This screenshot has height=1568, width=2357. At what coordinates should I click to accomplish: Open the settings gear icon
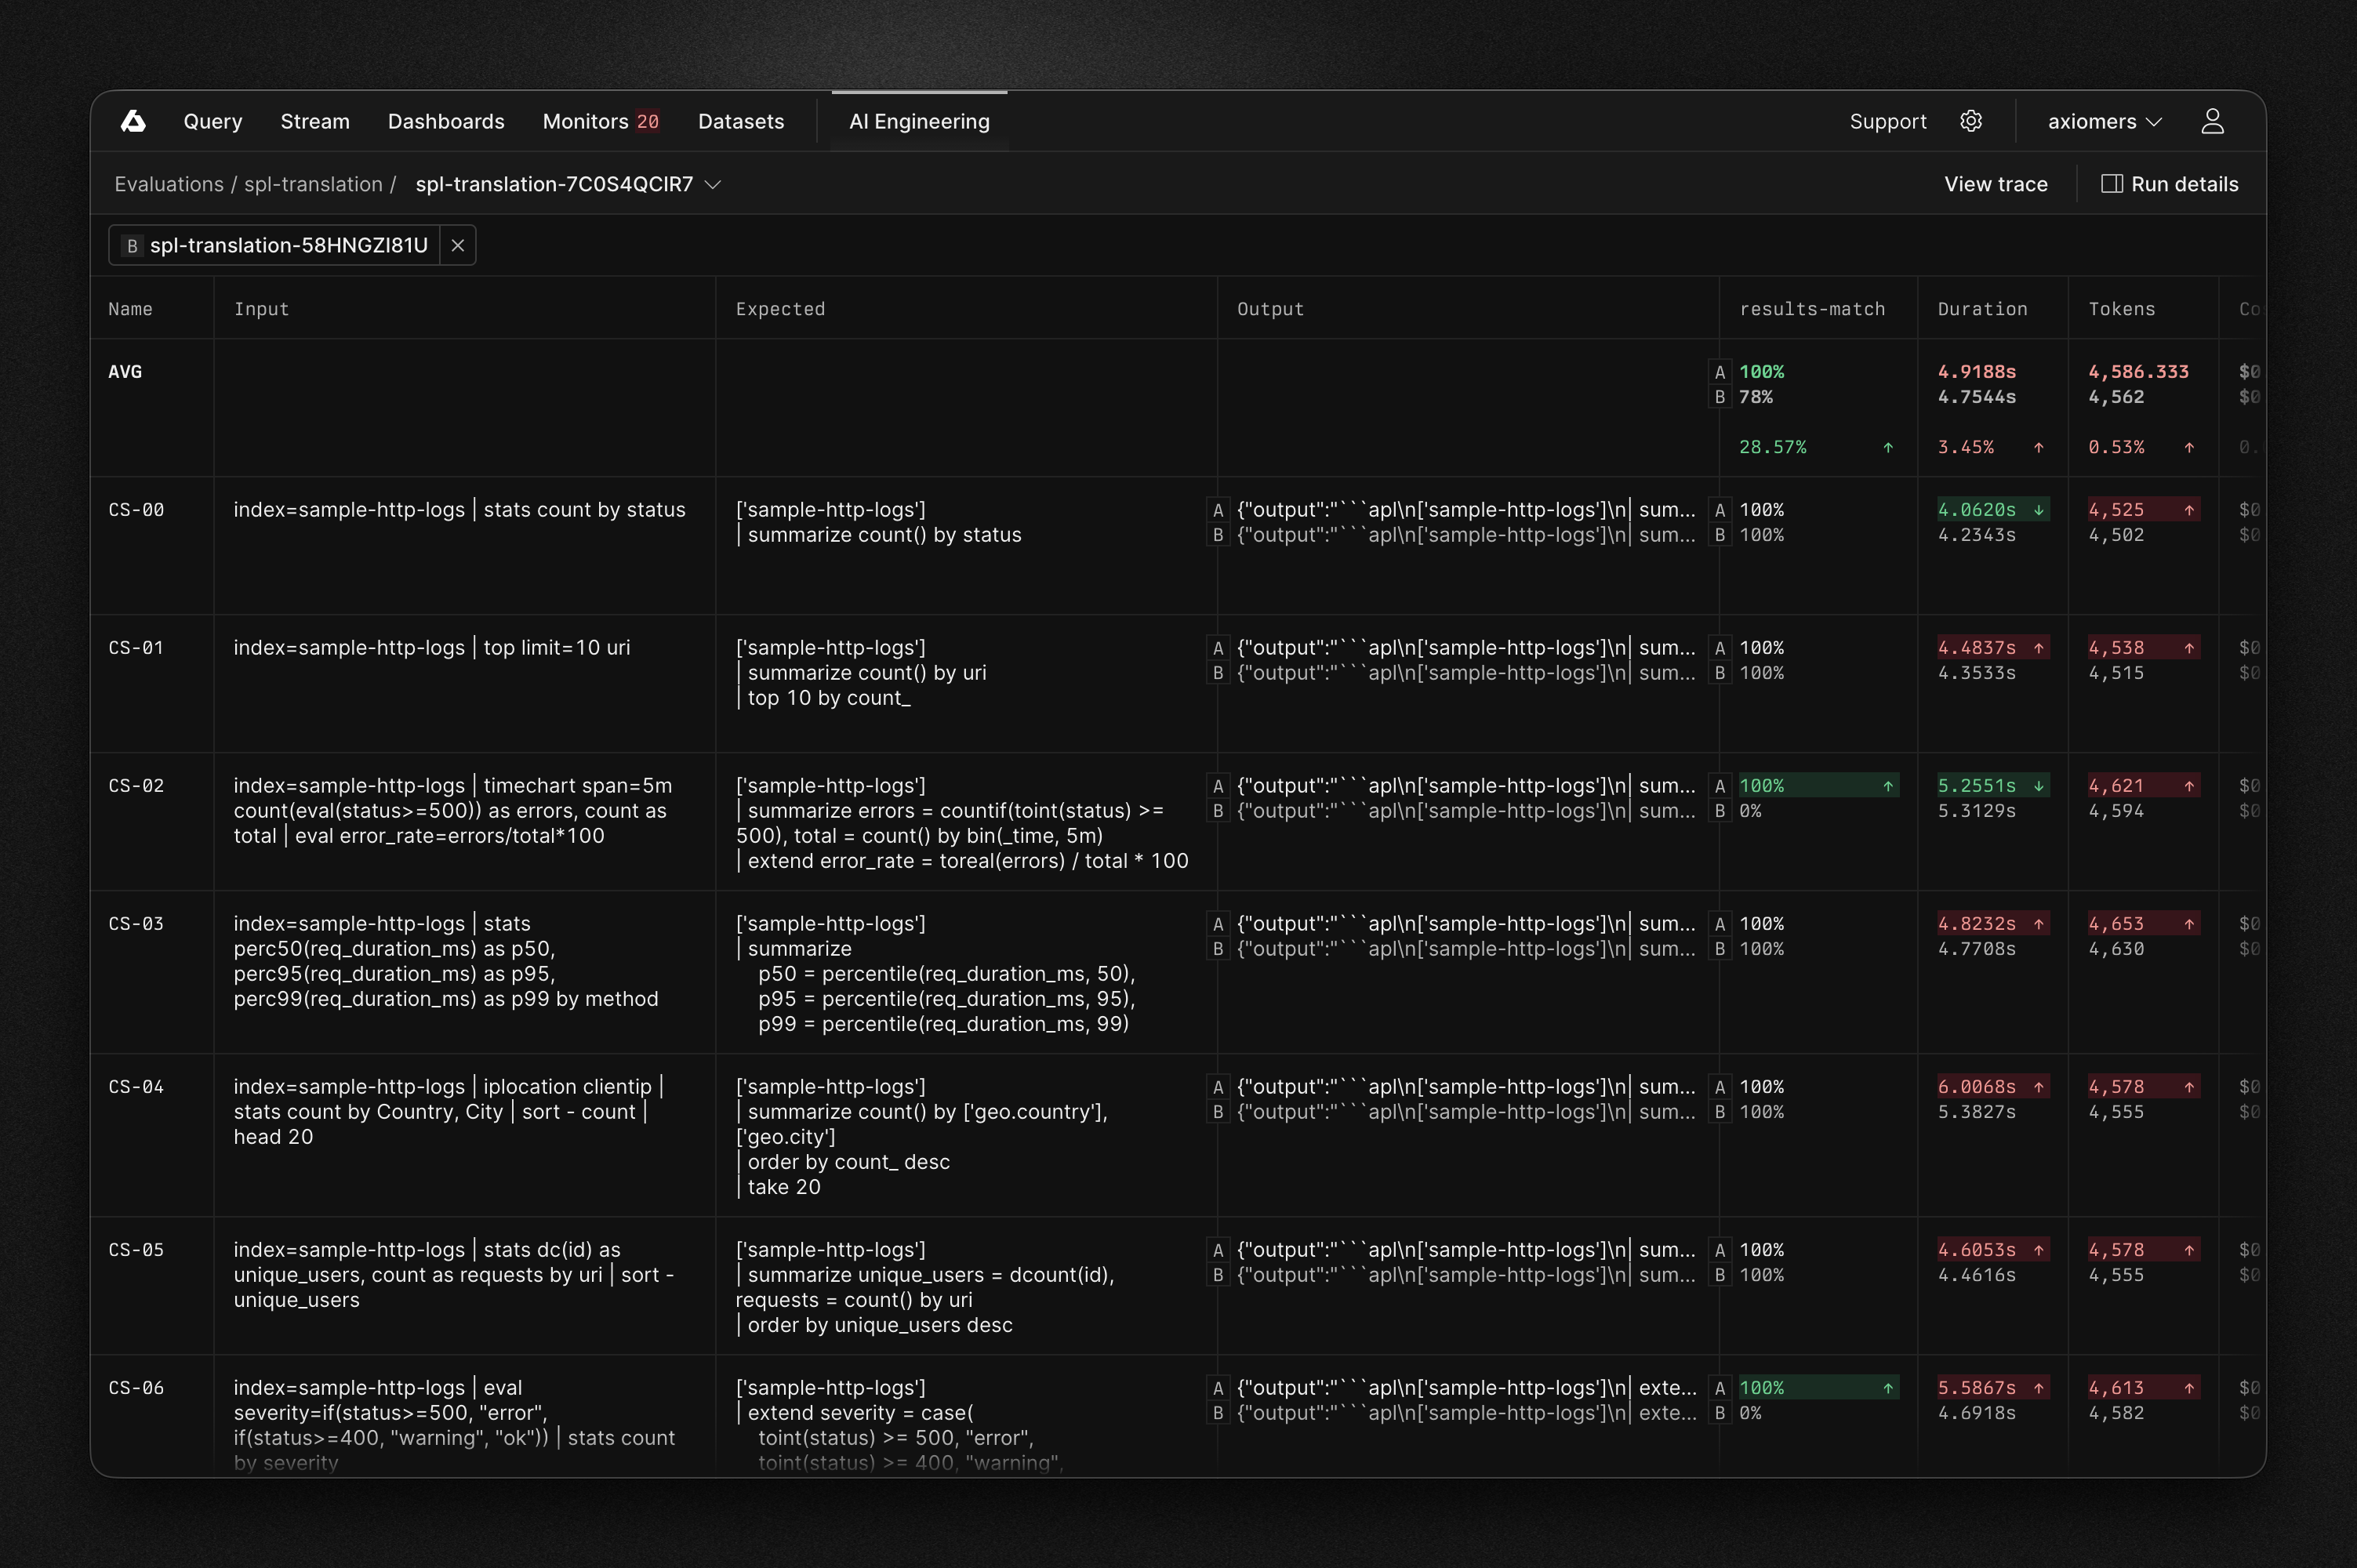[1971, 121]
